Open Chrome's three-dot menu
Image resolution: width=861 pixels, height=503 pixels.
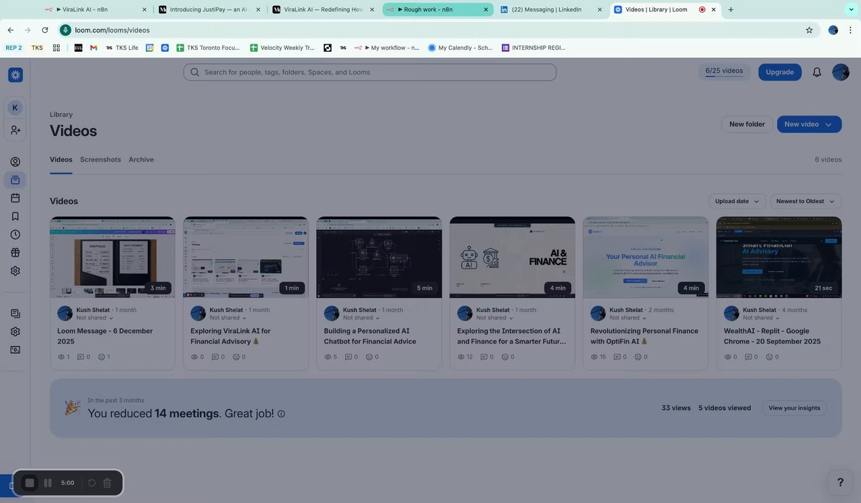point(851,30)
